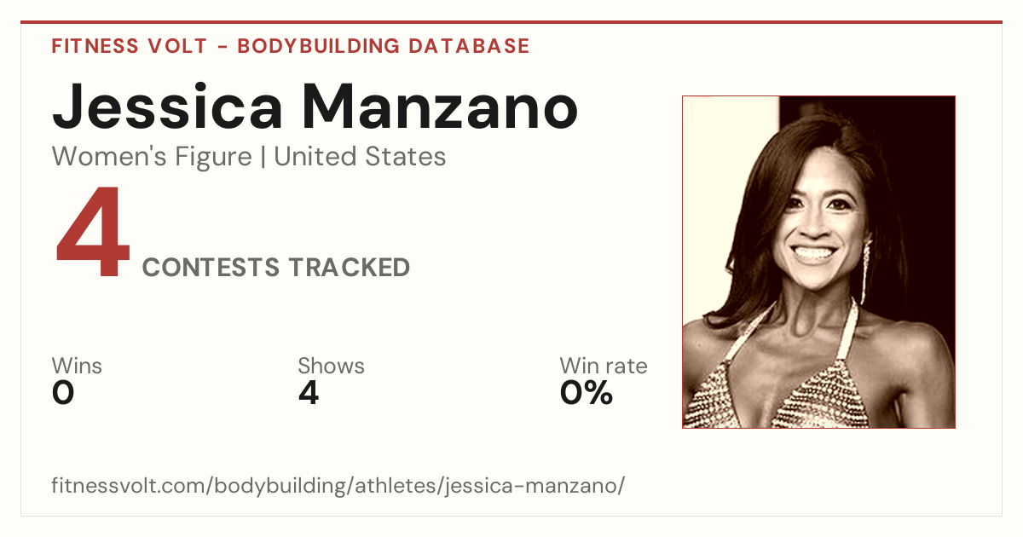1023x537 pixels.
Task: Click the red top border line
Action: click(511, 22)
